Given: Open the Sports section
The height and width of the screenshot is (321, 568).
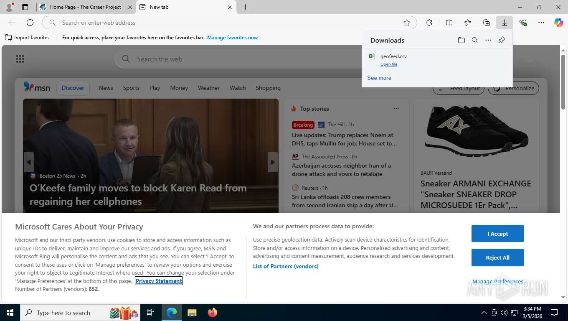Looking at the screenshot, I should click(x=131, y=88).
